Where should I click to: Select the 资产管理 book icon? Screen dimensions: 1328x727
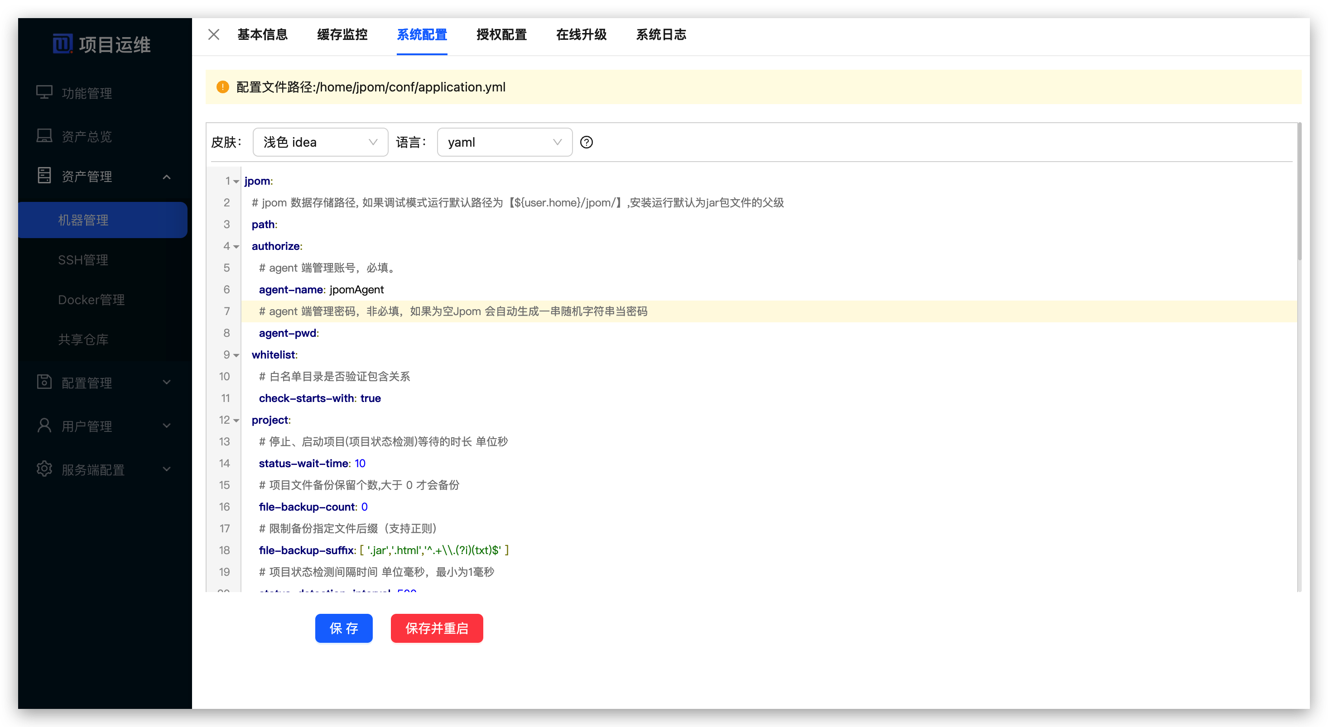[x=44, y=176]
